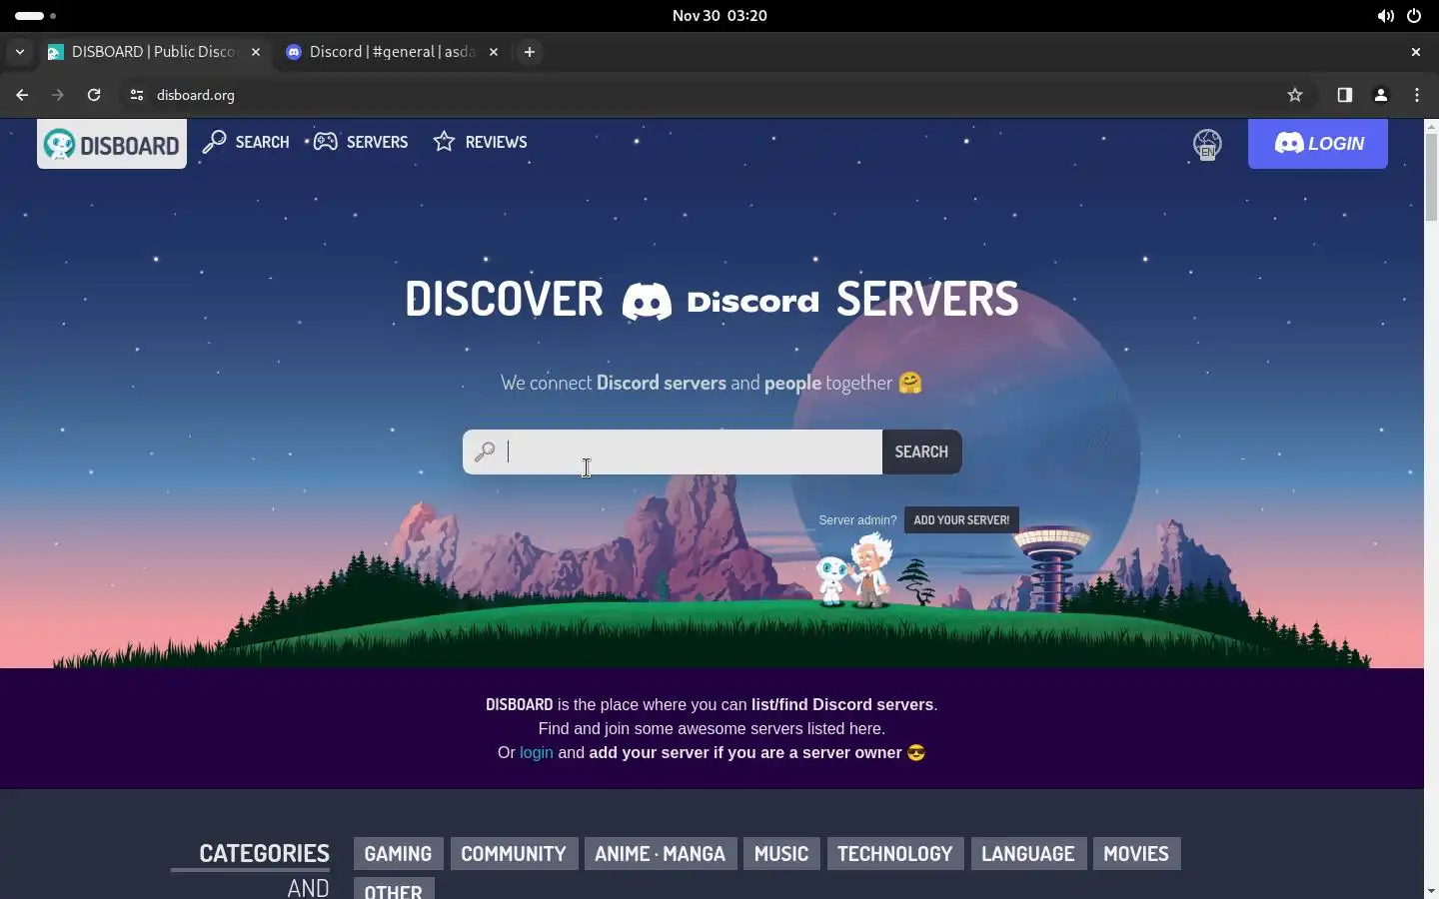Reload the current page
Image resolution: width=1439 pixels, height=899 pixels.
pyautogui.click(x=94, y=95)
